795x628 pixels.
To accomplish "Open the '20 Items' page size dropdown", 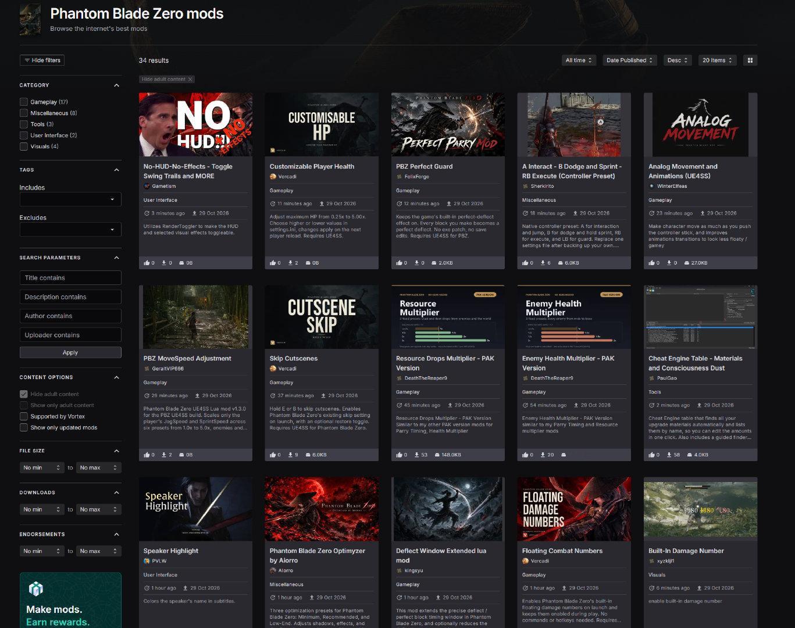I will (718, 60).
